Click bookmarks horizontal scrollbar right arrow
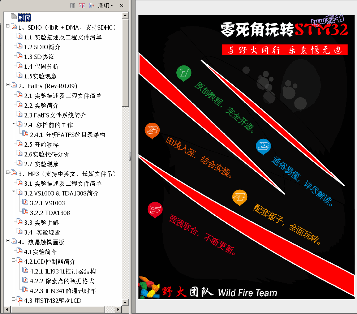Image resolution: width=357 pixels, height=314 pixels. [x=118, y=309]
